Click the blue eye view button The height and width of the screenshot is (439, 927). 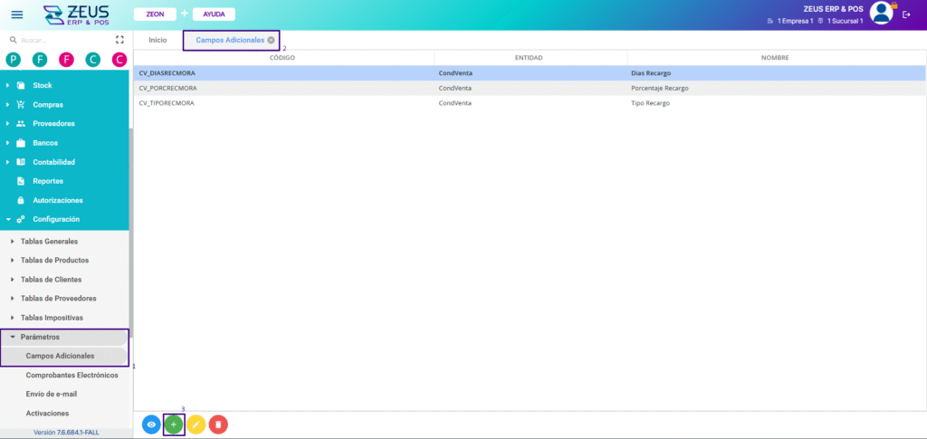click(x=151, y=425)
